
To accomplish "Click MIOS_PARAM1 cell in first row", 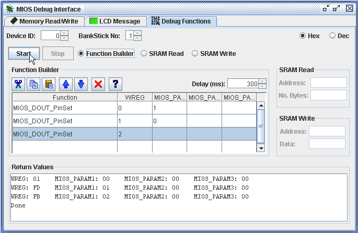I will tap(169, 108).
